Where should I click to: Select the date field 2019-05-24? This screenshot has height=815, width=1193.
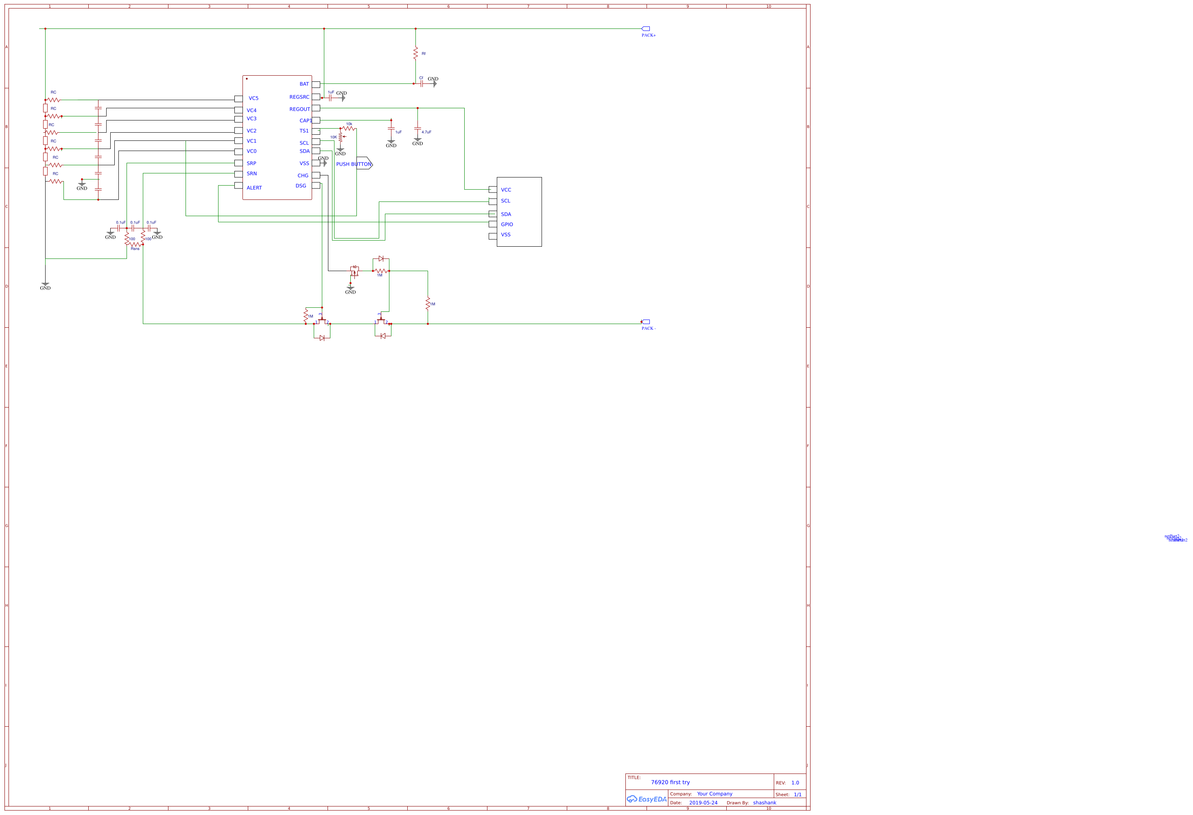point(703,803)
